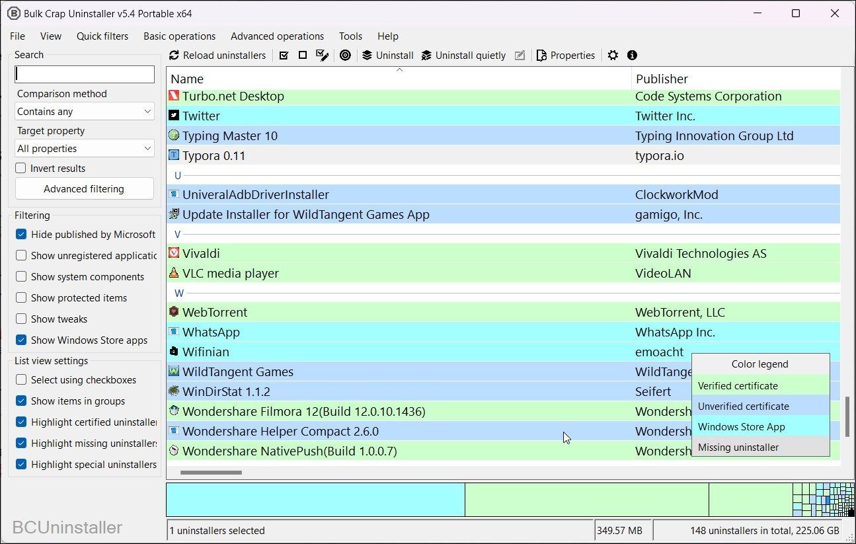The width and height of the screenshot is (856, 544).
Task: Click the WebTorrent app icon
Action: tap(174, 312)
